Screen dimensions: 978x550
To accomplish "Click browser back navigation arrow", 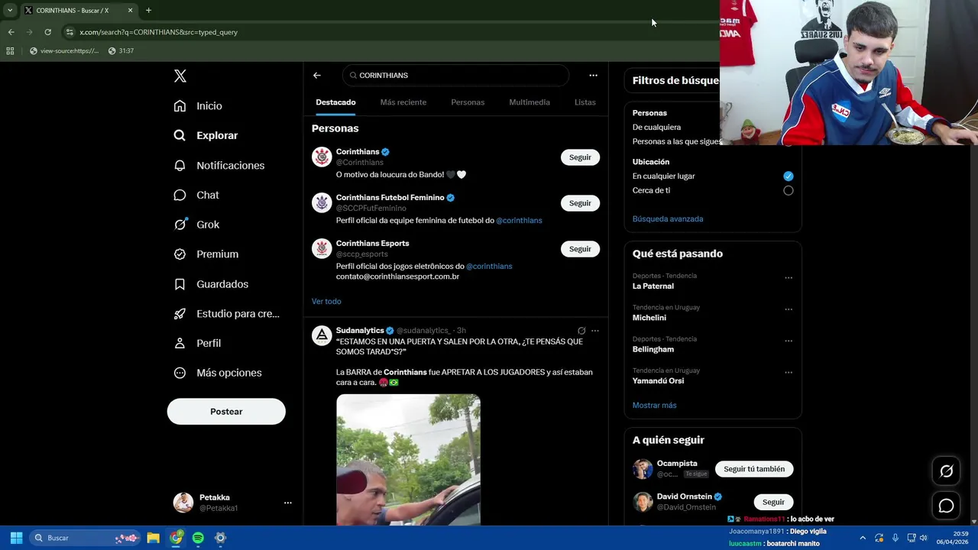I will click(x=11, y=32).
